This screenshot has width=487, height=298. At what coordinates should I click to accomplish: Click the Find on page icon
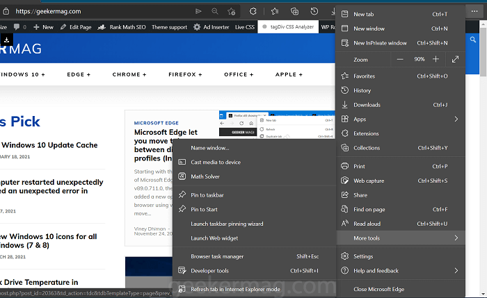(345, 209)
